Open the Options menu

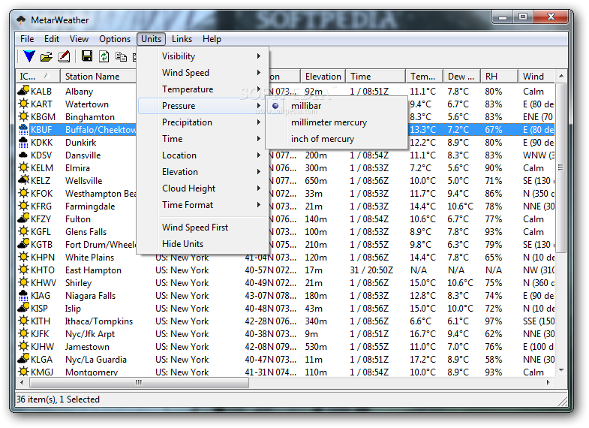click(x=115, y=39)
